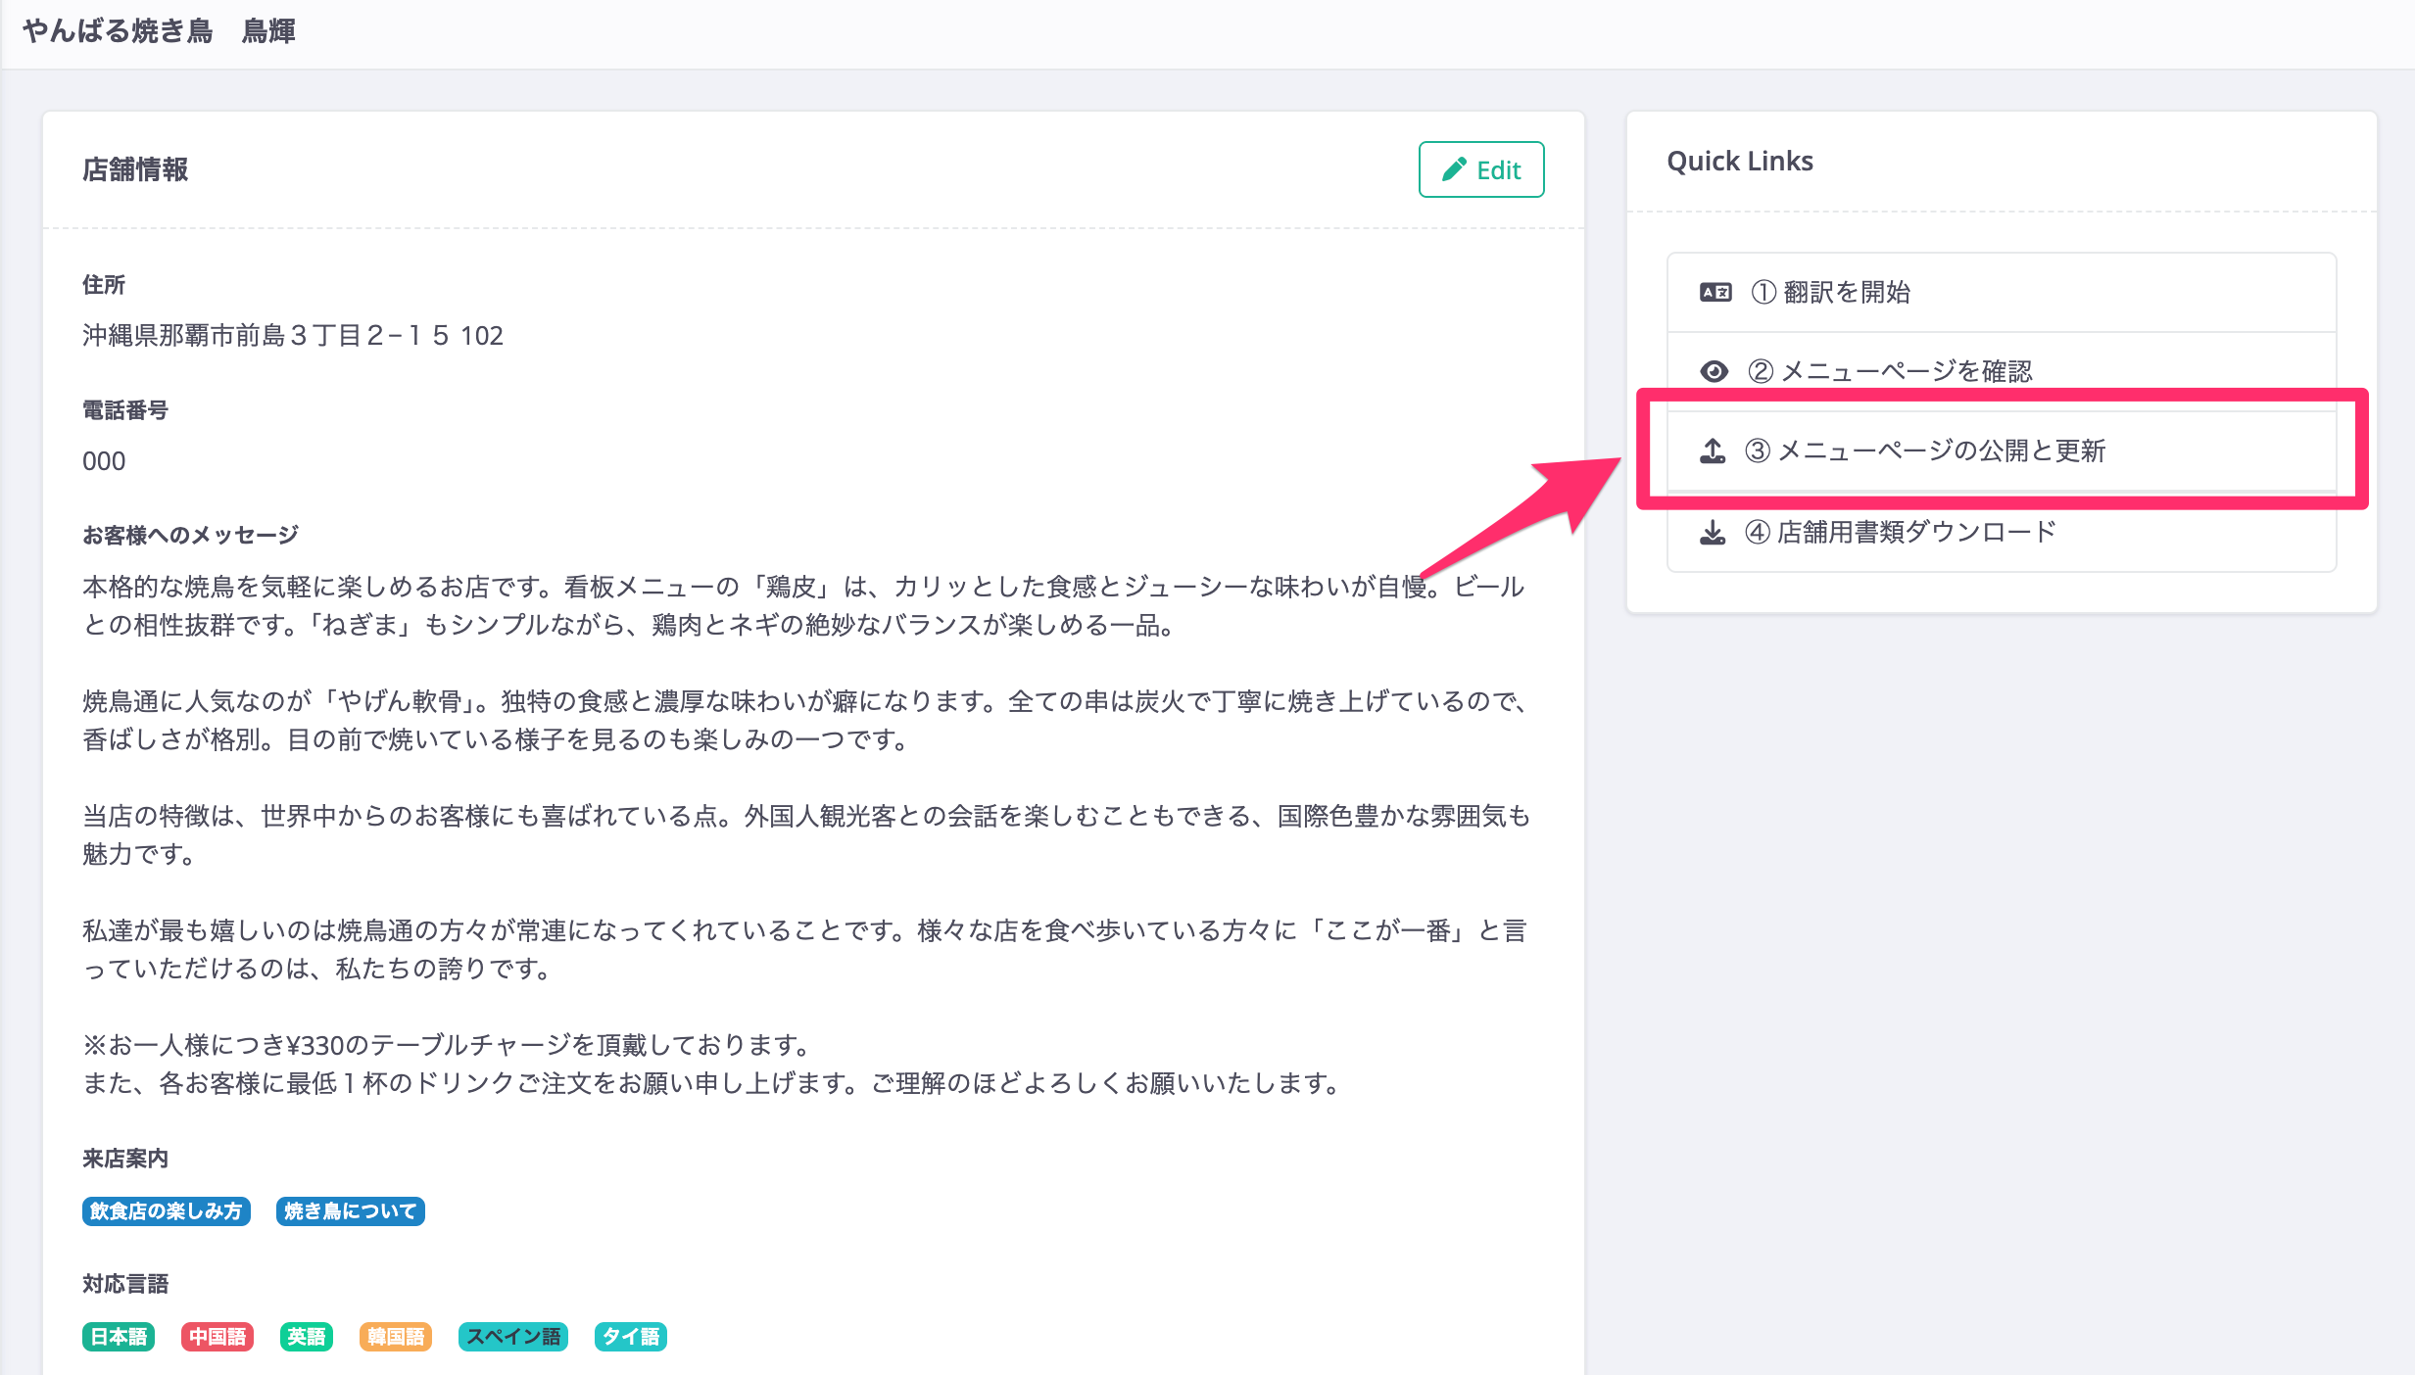Click the pencil icon in the Edit button
This screenshot has width=2415, height=1375.
point(1454,169)
